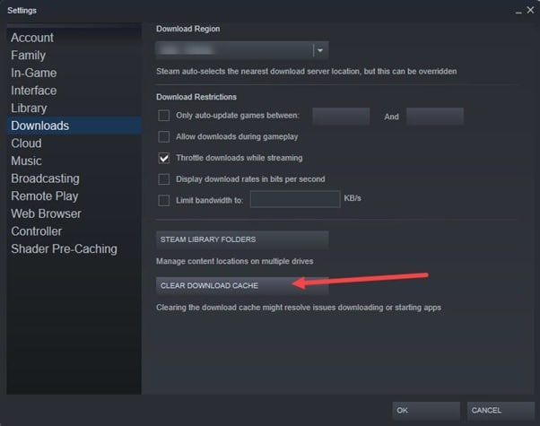The width and height of the screenshot is (540, 426).
Task: Confirm settings with the OK button
Action: coord(425,410)
